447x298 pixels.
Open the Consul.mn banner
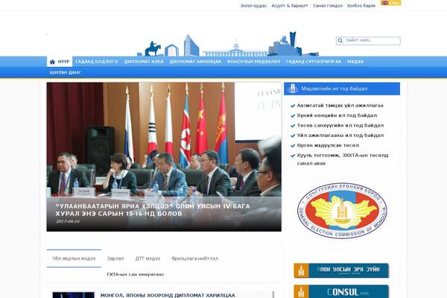point(341,291)
